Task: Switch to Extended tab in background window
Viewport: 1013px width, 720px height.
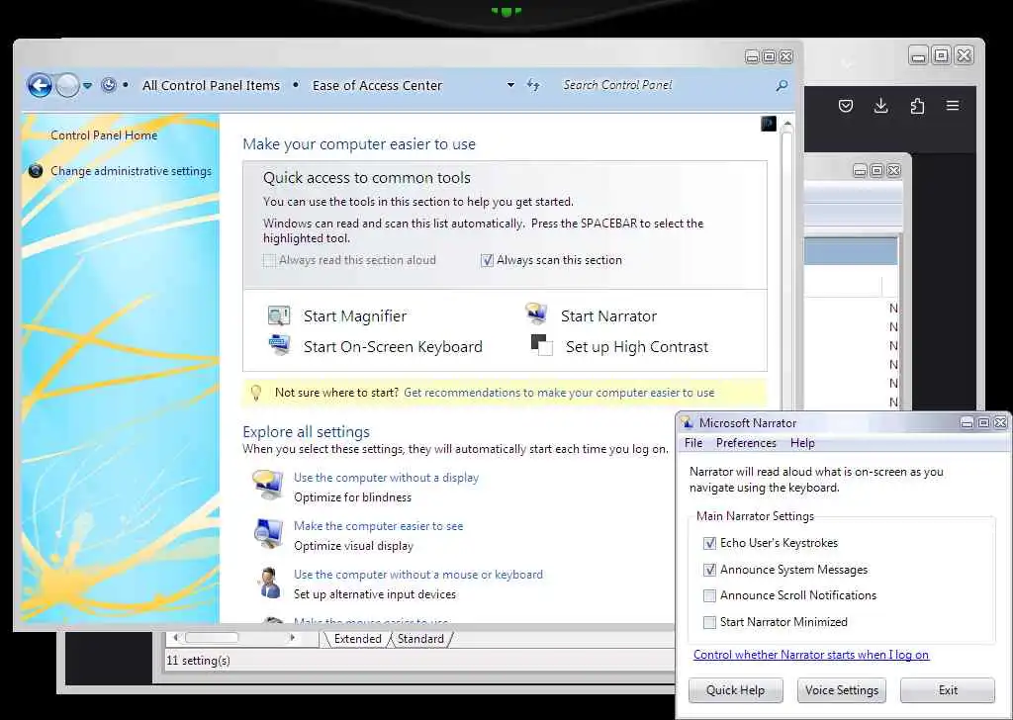Action: click(357, 639)
